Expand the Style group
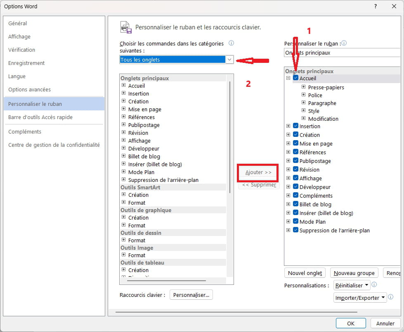The image size is (404, 332). tap(303, 110)
